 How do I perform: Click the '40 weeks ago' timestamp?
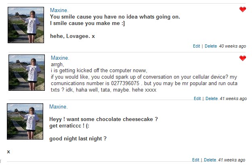(232, 46)
